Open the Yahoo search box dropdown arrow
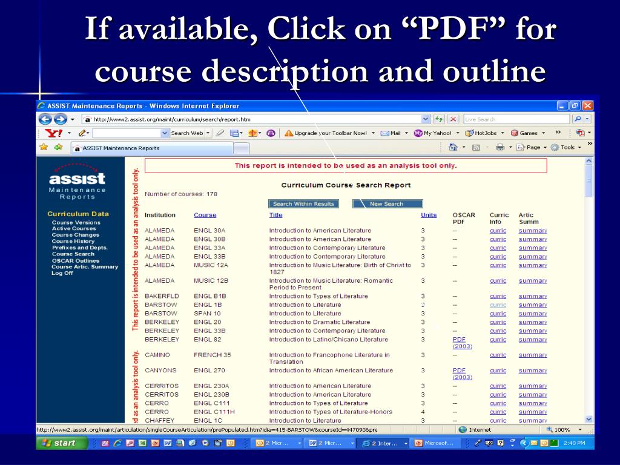 click(x=165, y=133)
